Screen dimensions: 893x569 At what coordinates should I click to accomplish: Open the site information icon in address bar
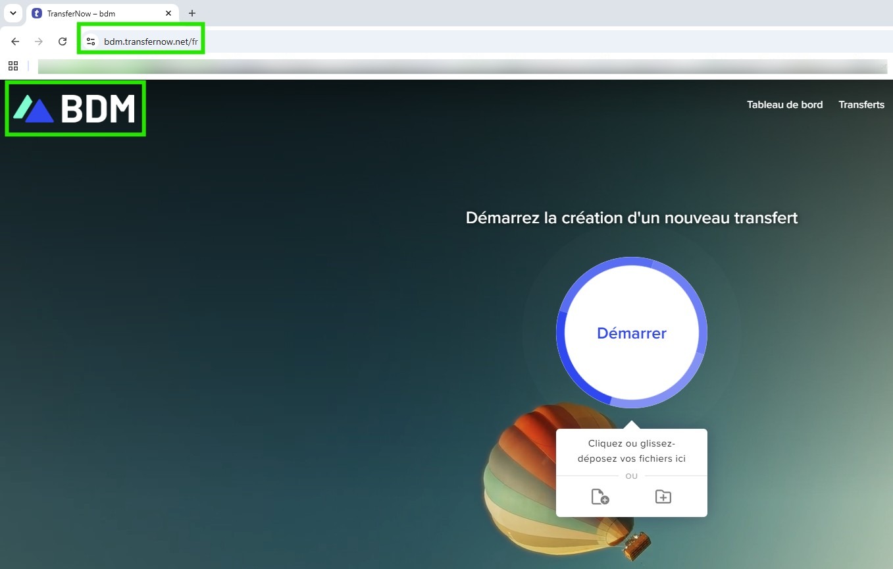[x=91, y=41]
